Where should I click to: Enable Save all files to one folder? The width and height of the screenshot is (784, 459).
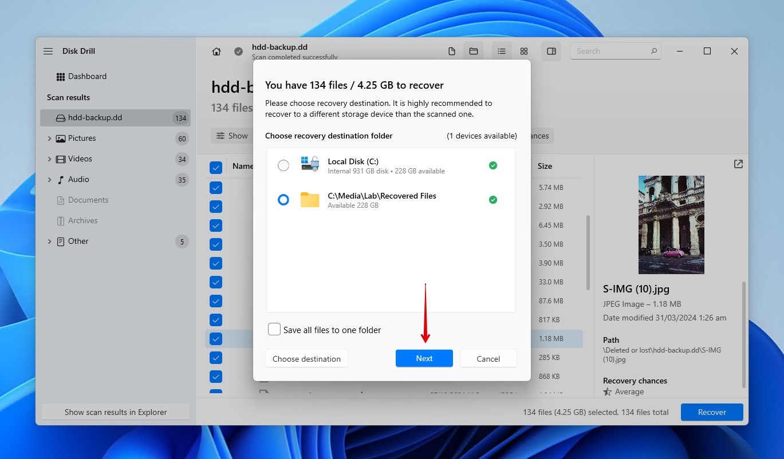[x=274, y=330]
